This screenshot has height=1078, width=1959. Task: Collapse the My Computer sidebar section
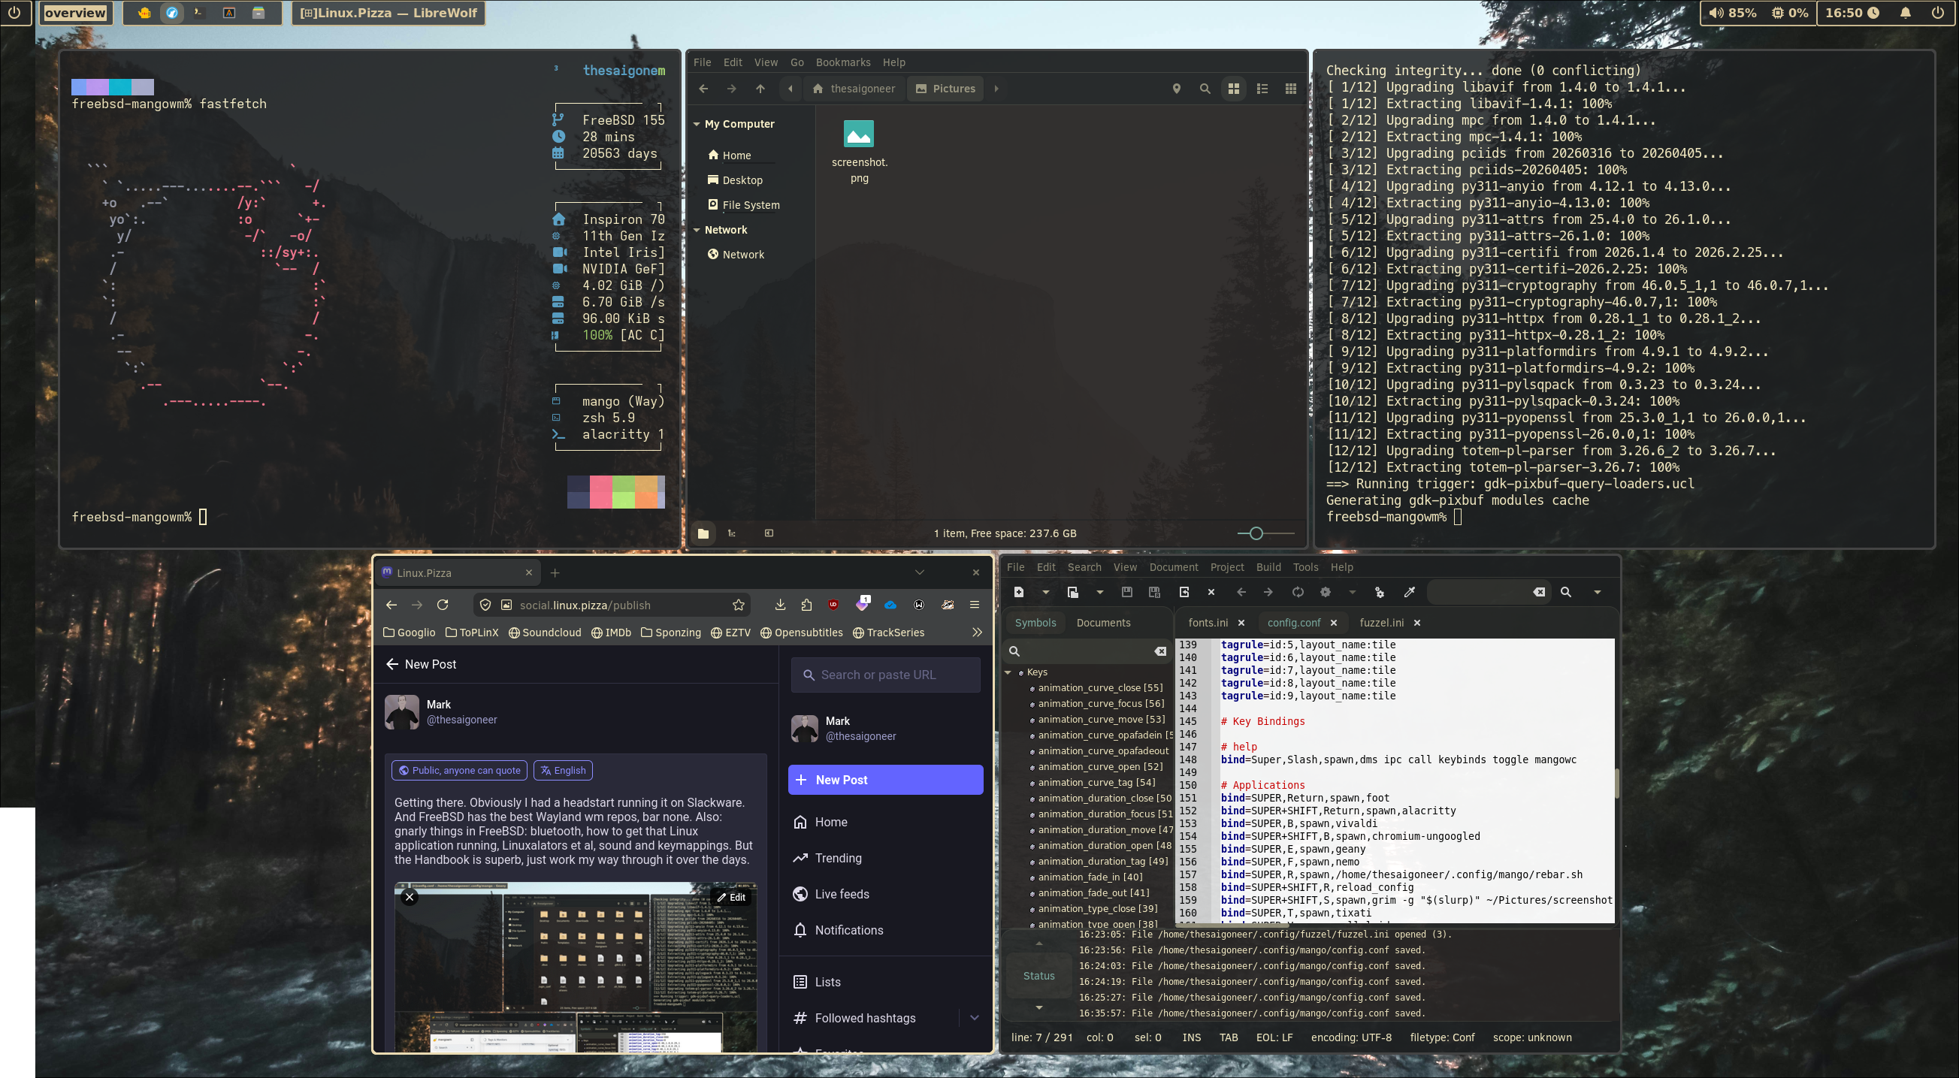pyautogui.click(x=697, y=124)
